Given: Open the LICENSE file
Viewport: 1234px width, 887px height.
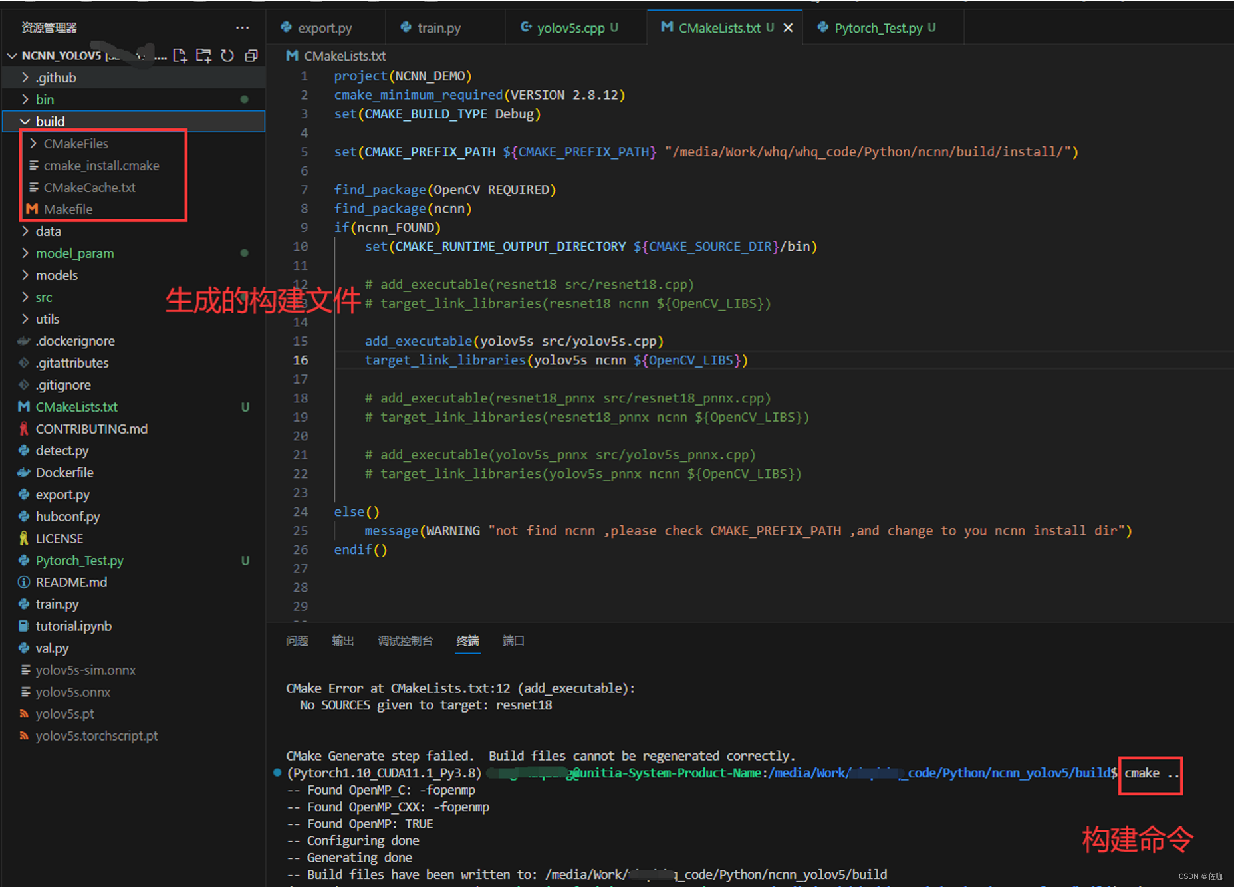Looking at the screenshot, I should tap(133, 539).
